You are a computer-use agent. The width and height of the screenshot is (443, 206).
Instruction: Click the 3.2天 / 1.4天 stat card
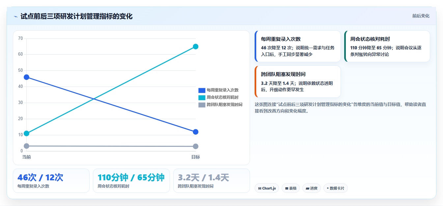(211, 181)
